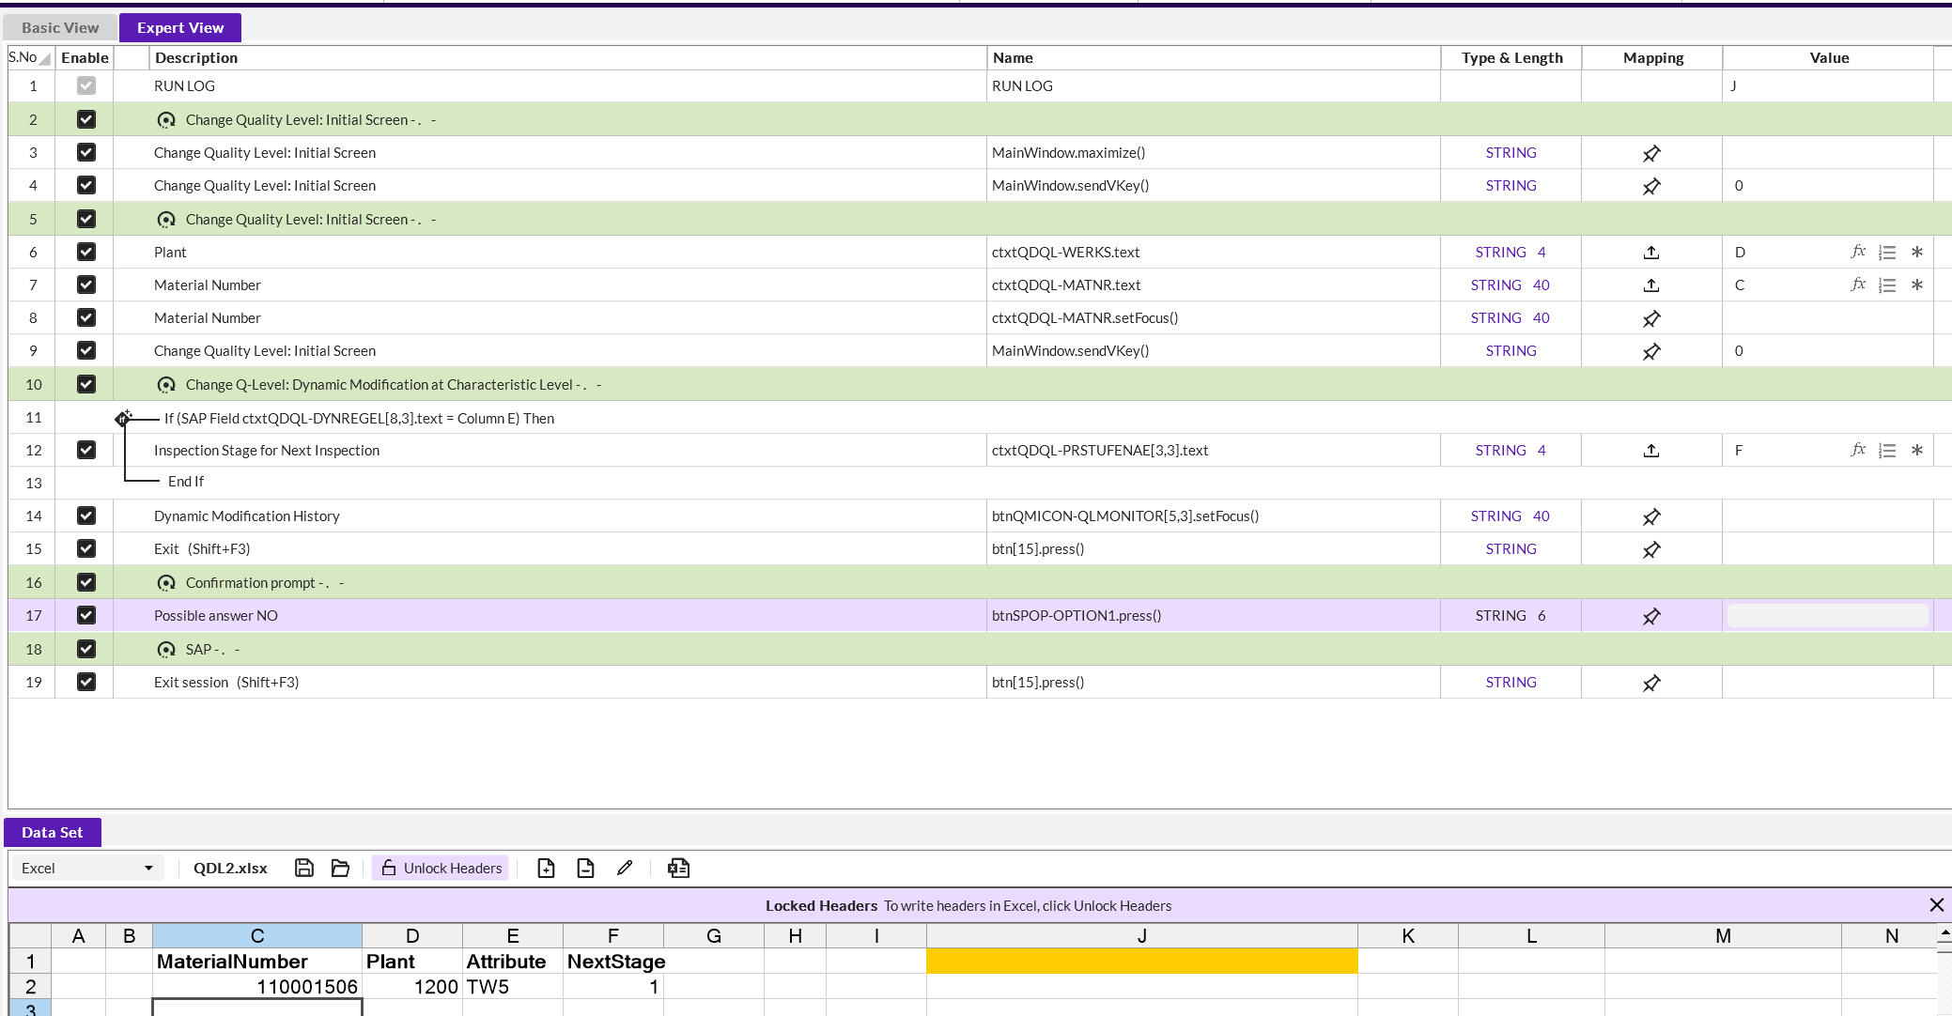Click the open folder icon in Data Set toolbar
The image size is (1952, 1016).
coord(340,868)
